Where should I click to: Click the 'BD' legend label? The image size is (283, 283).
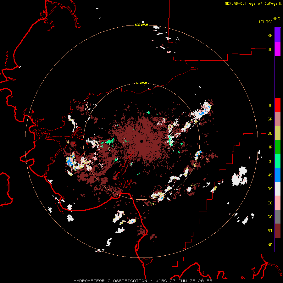point(270,133)
